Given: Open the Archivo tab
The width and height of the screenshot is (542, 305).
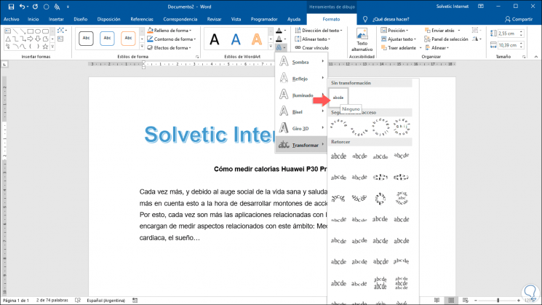Looking at the screenshot, I should [12, 20].
